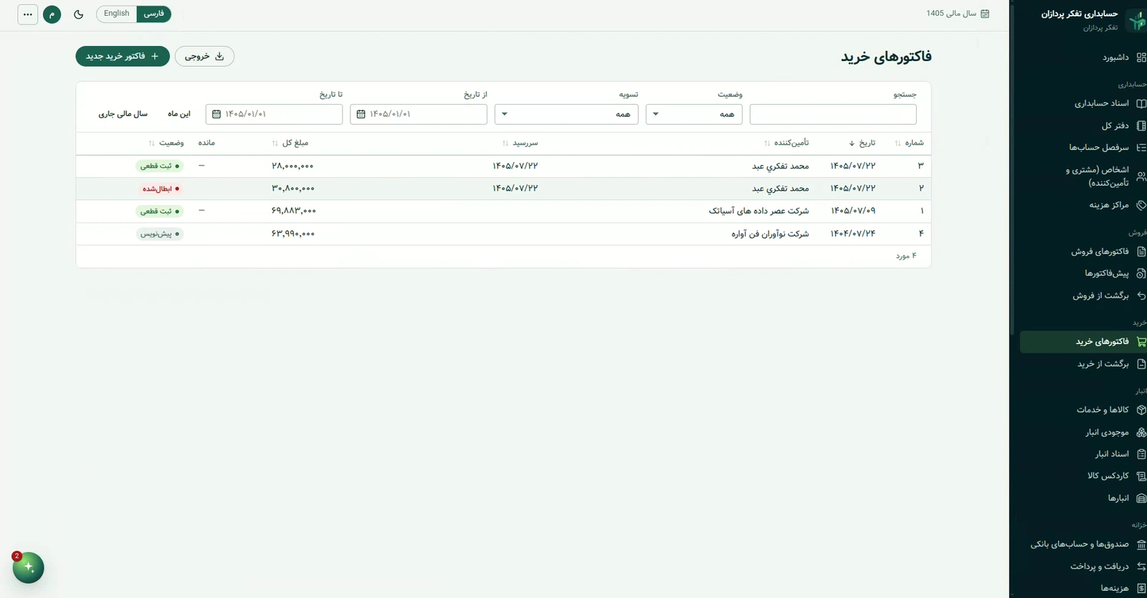Sort table by سررسید column

(520, 143)
